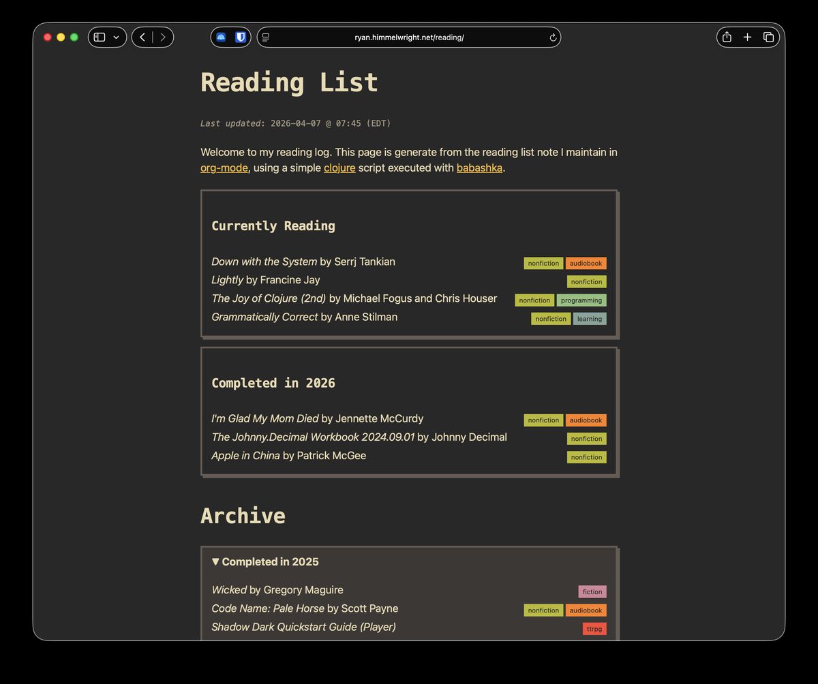The width and height of the screenshot is (818, 684).
Task: Click the programming tag next to Joy of Clojure
Action: pyautogui.click(x=581, y=300)
